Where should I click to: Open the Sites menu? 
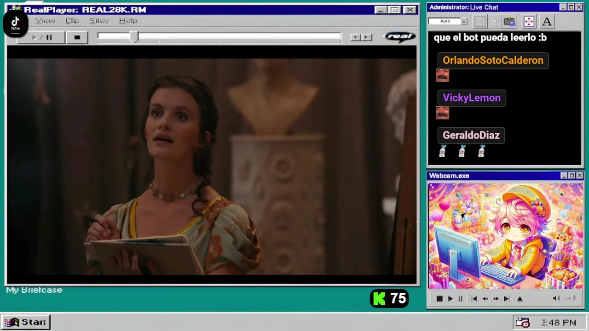[x=99, y=21]
